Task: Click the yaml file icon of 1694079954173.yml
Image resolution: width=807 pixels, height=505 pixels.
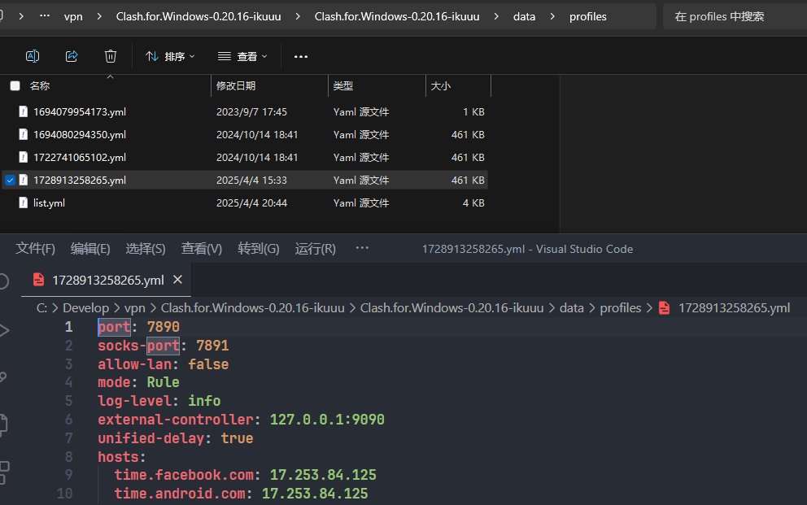Action: pyautogui.click(x=23, y=111)
